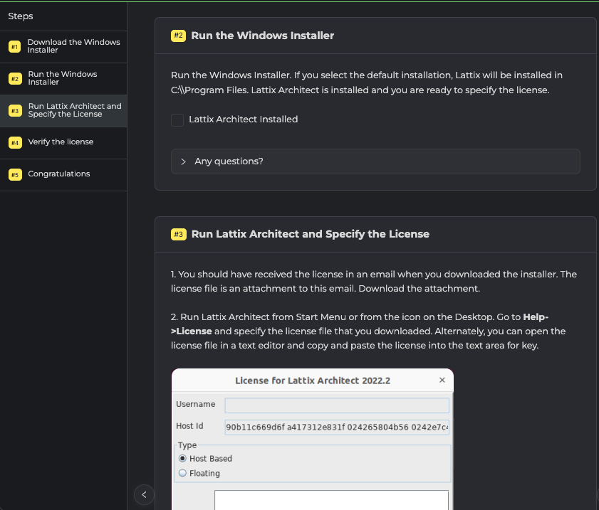
Task: Click the #1 badge in the Steps sidebar
Action: click(14, 47)
